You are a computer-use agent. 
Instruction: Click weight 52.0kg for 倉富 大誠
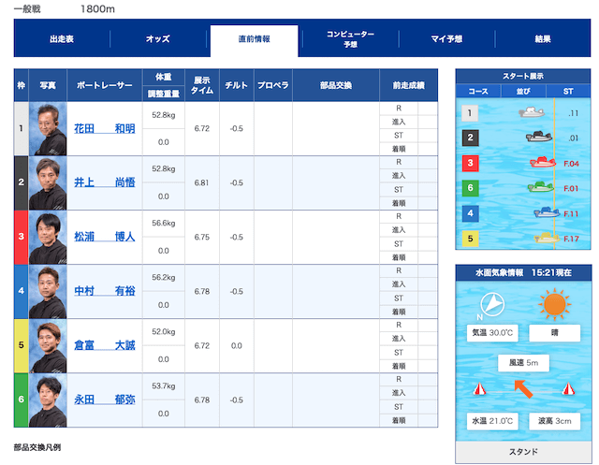tap(164, 332)
